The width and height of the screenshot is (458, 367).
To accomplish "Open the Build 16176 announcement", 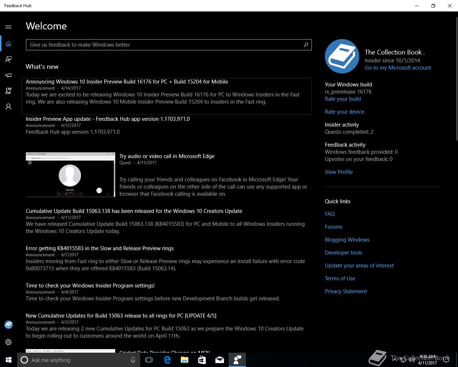I will (x=167, y=96).
